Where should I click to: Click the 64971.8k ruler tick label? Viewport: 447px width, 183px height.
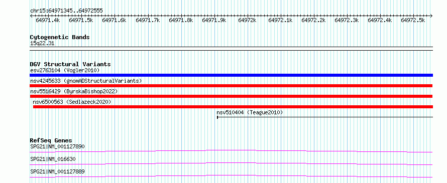[181, 20]
